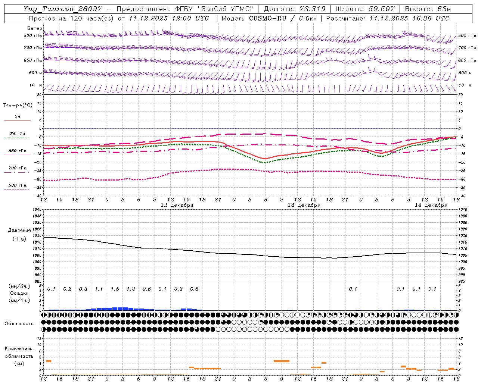The height and width of the screenshot is (382, 478).
Task: Click the precipitation value '1.1'
Action: click(99, 289)
